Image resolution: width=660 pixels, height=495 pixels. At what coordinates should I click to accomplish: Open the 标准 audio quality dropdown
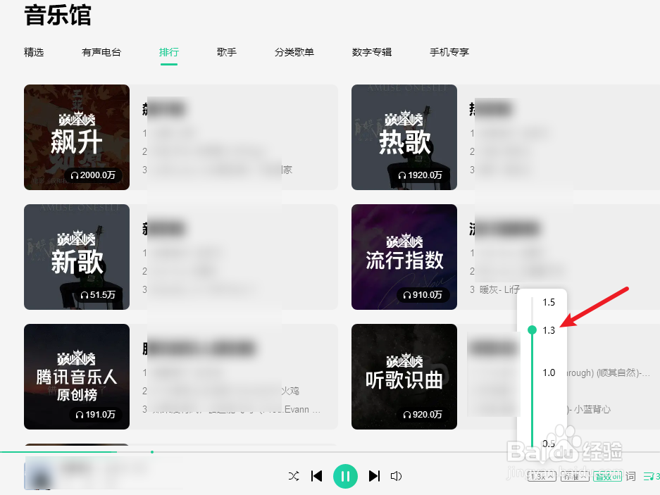[575, 477]
